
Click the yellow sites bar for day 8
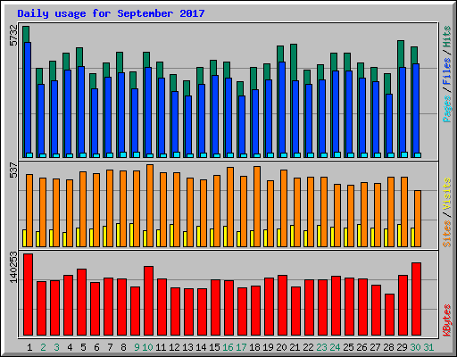[118, 235]
